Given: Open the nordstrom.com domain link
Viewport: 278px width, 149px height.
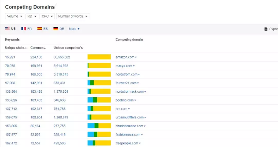Looking at the screenshot, I should tap(127, 74).
